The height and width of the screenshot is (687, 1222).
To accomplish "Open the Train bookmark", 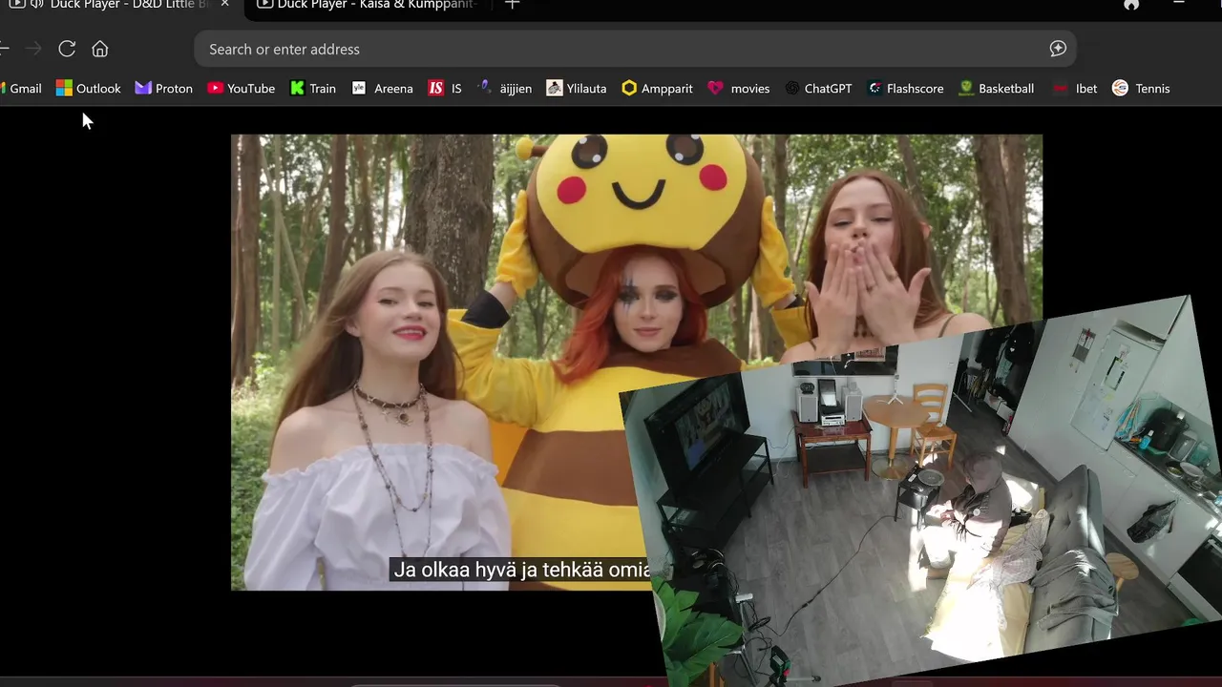I will 312,88.
